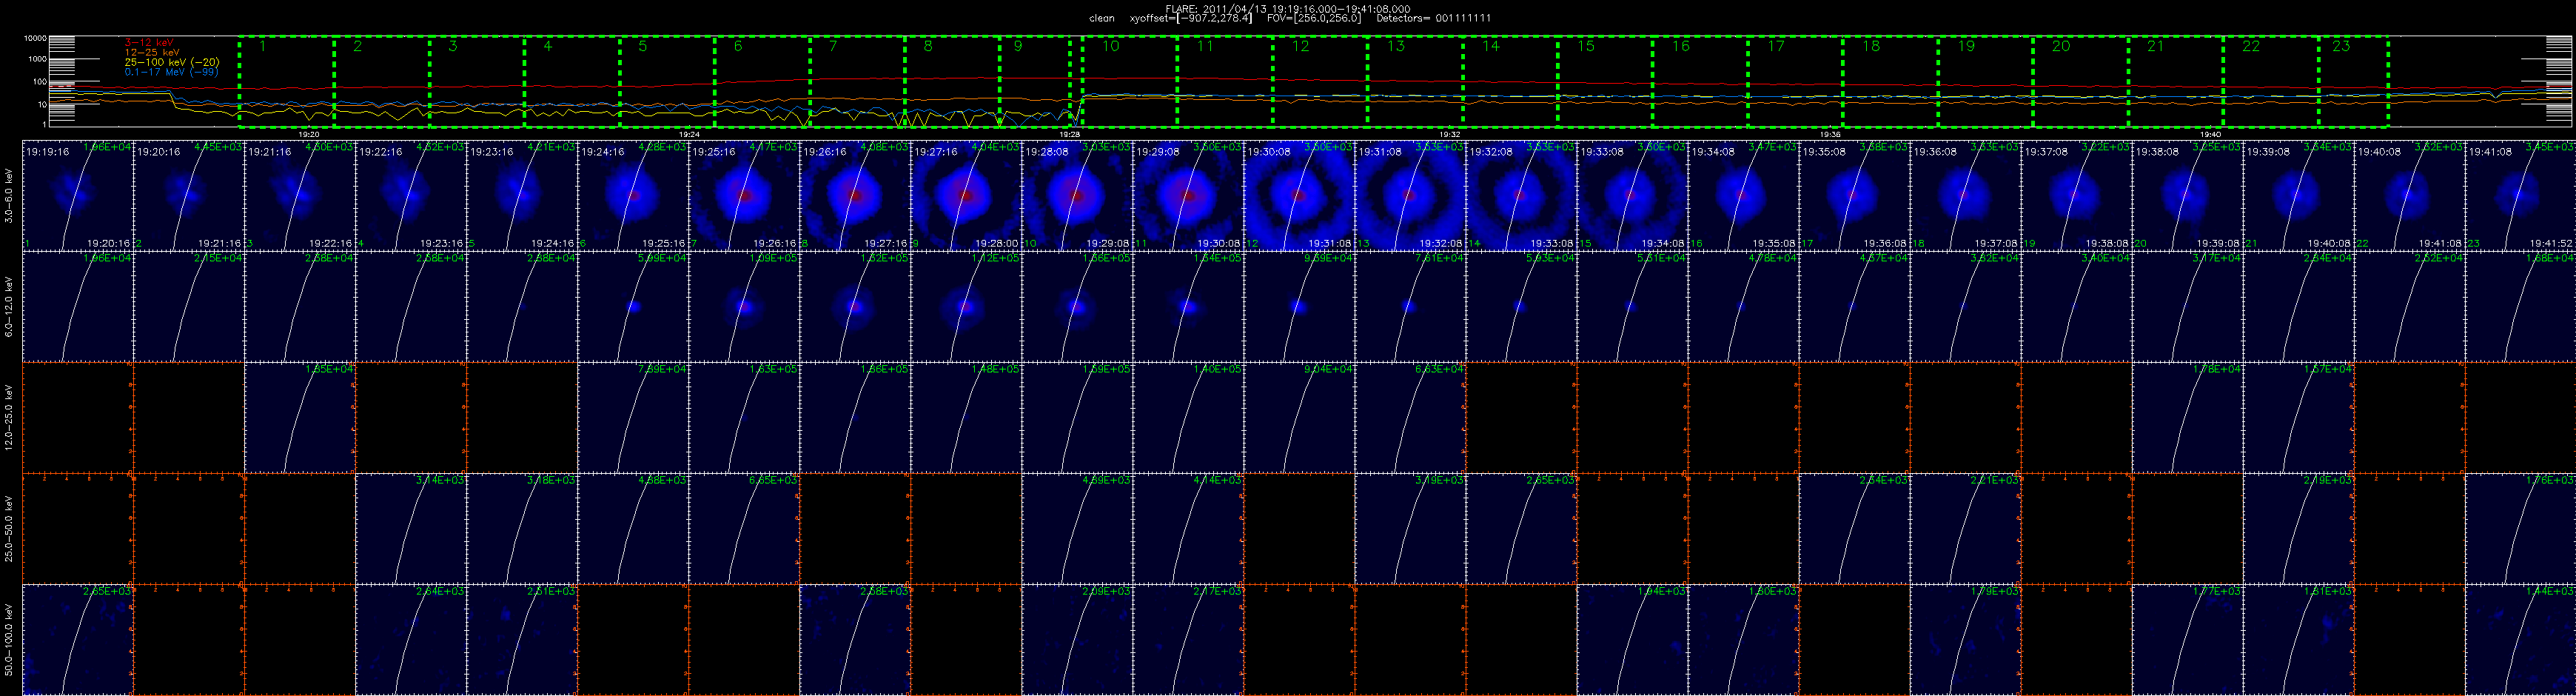Screen dimensions: 2576x696
Task: Select the 25.0-50.0 keV image for interval 14
Action: click(x=1521, y=528)
